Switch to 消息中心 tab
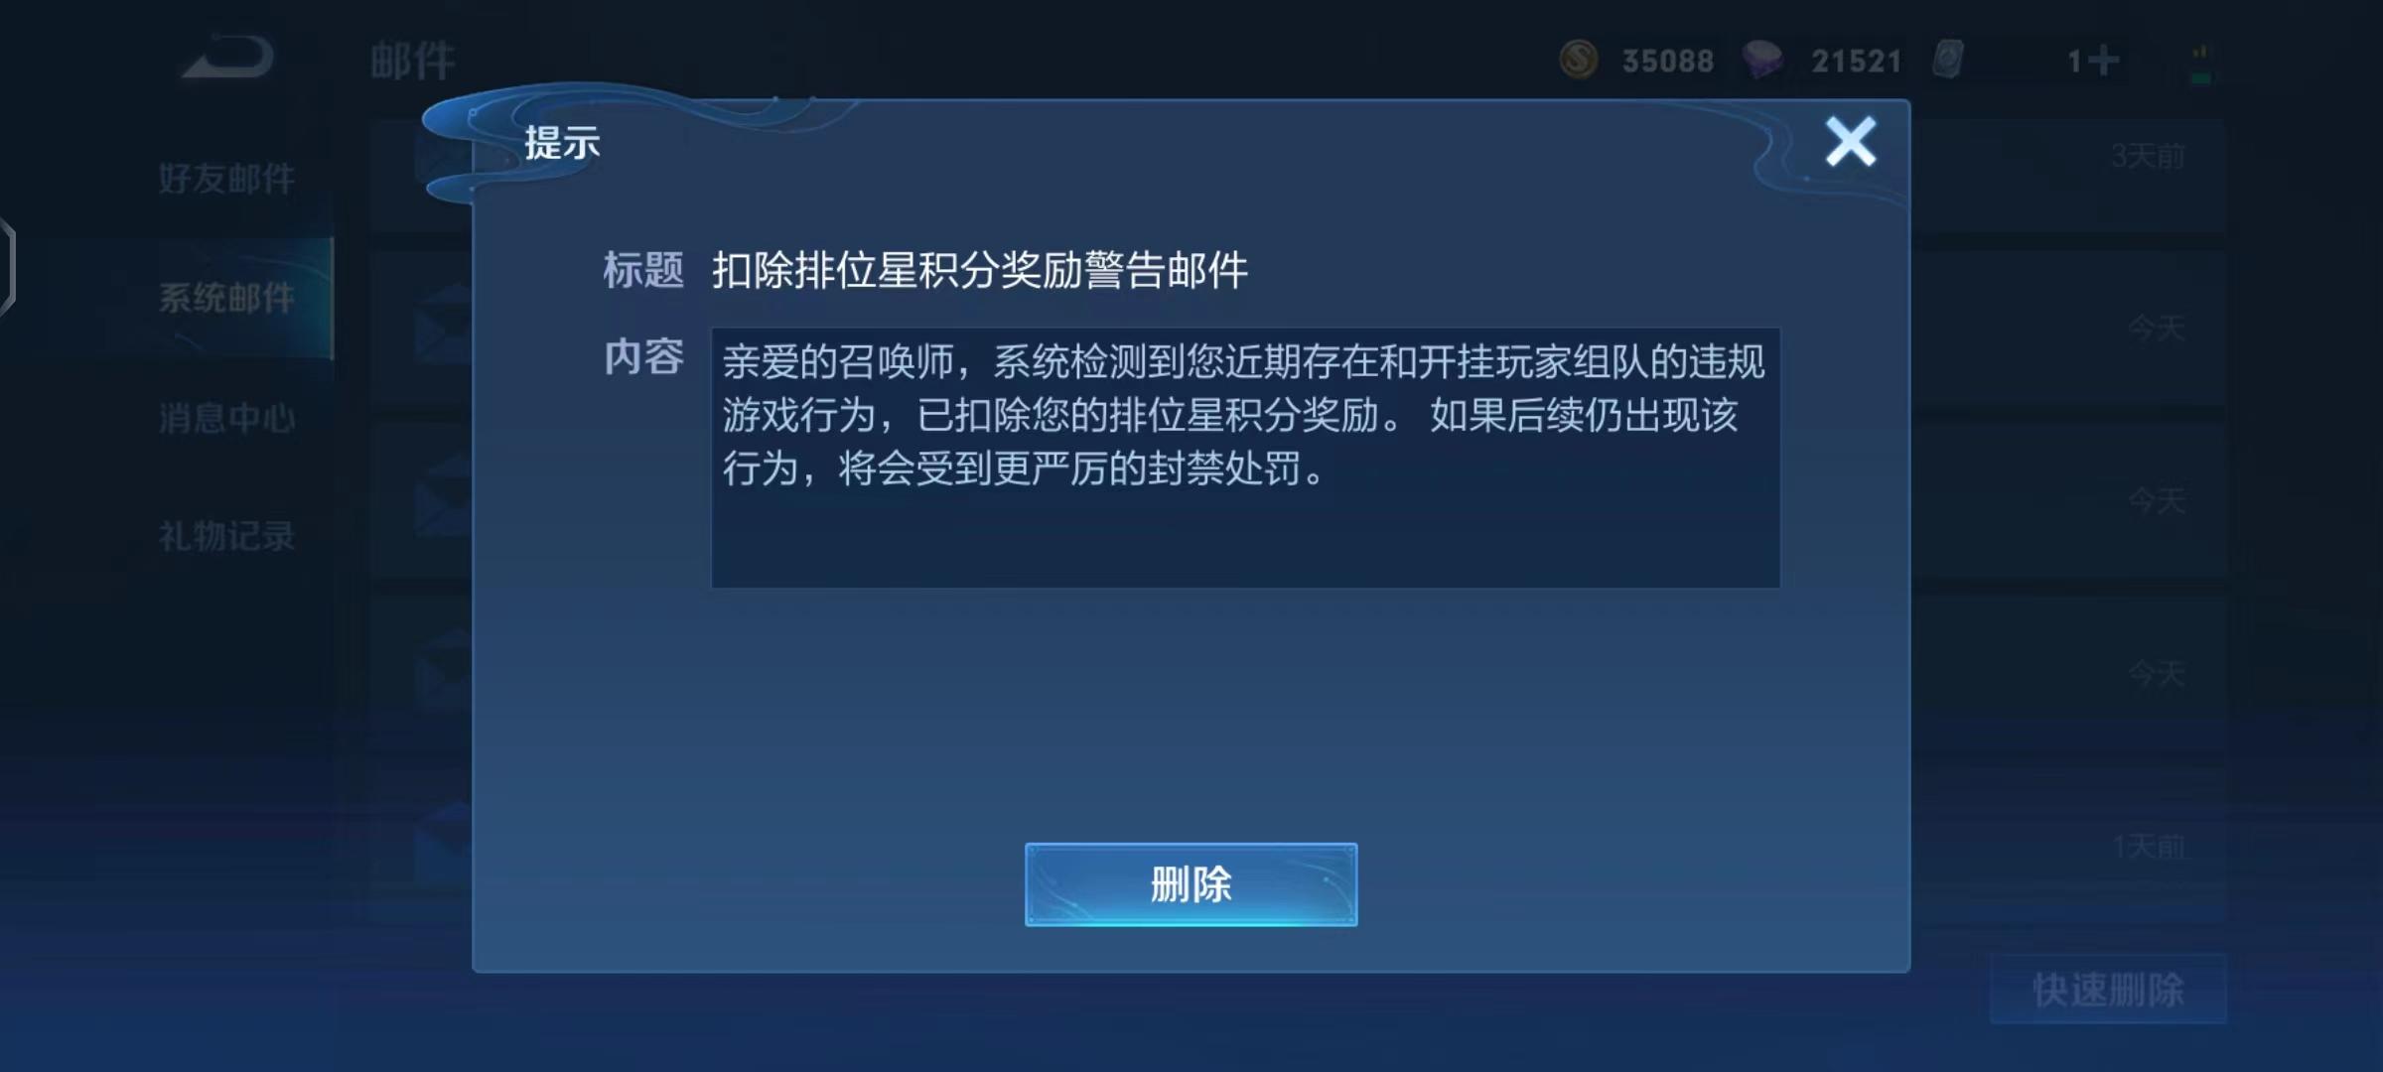Viewport: 2383px width, 1072px height. point(226,418)
